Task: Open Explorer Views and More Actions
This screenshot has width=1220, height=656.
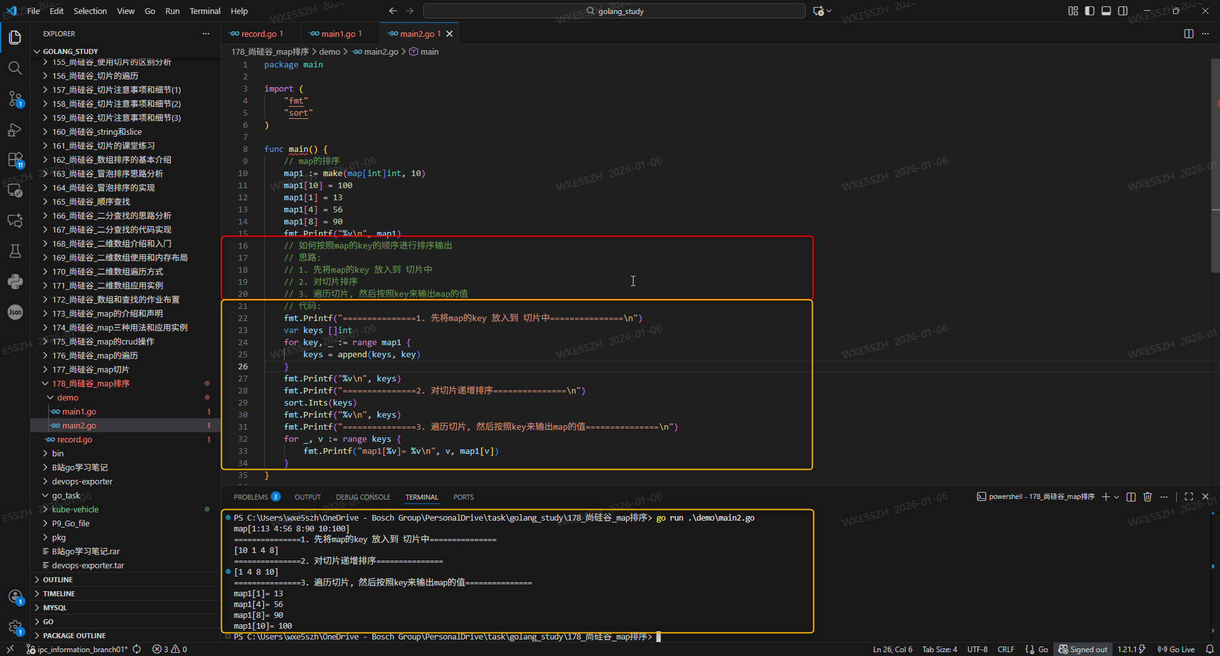Action: coord(206,34)
